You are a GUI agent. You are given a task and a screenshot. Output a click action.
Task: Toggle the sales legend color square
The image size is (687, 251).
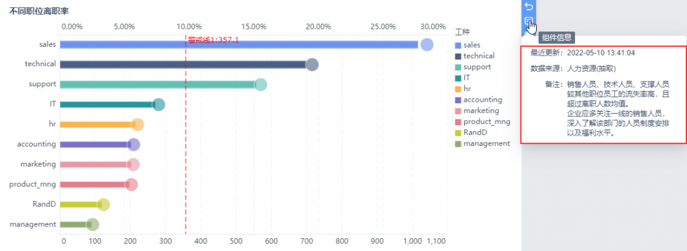pyautogui.click(x=458, y=45)
